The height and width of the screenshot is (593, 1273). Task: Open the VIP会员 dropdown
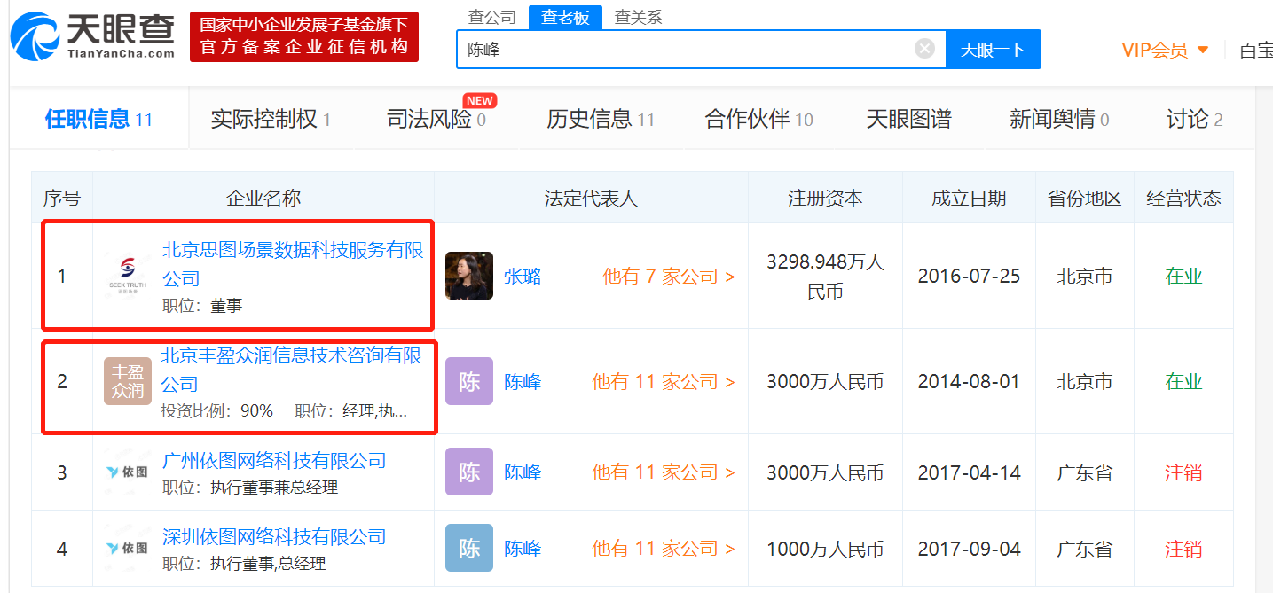(1165, 50)
